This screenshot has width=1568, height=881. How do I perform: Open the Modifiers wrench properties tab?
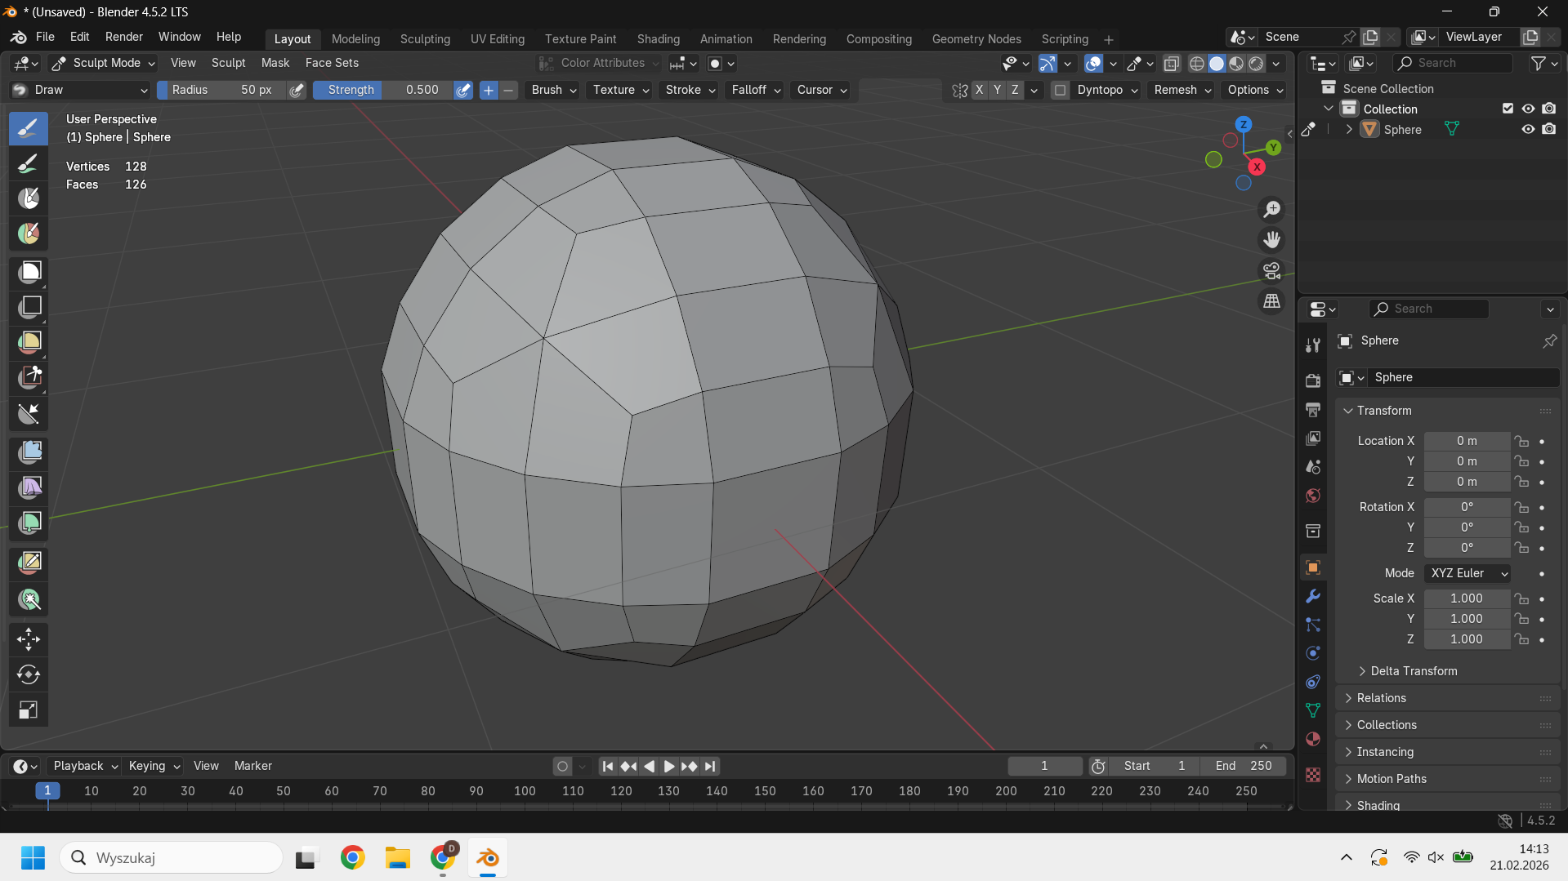(1313, 596)
